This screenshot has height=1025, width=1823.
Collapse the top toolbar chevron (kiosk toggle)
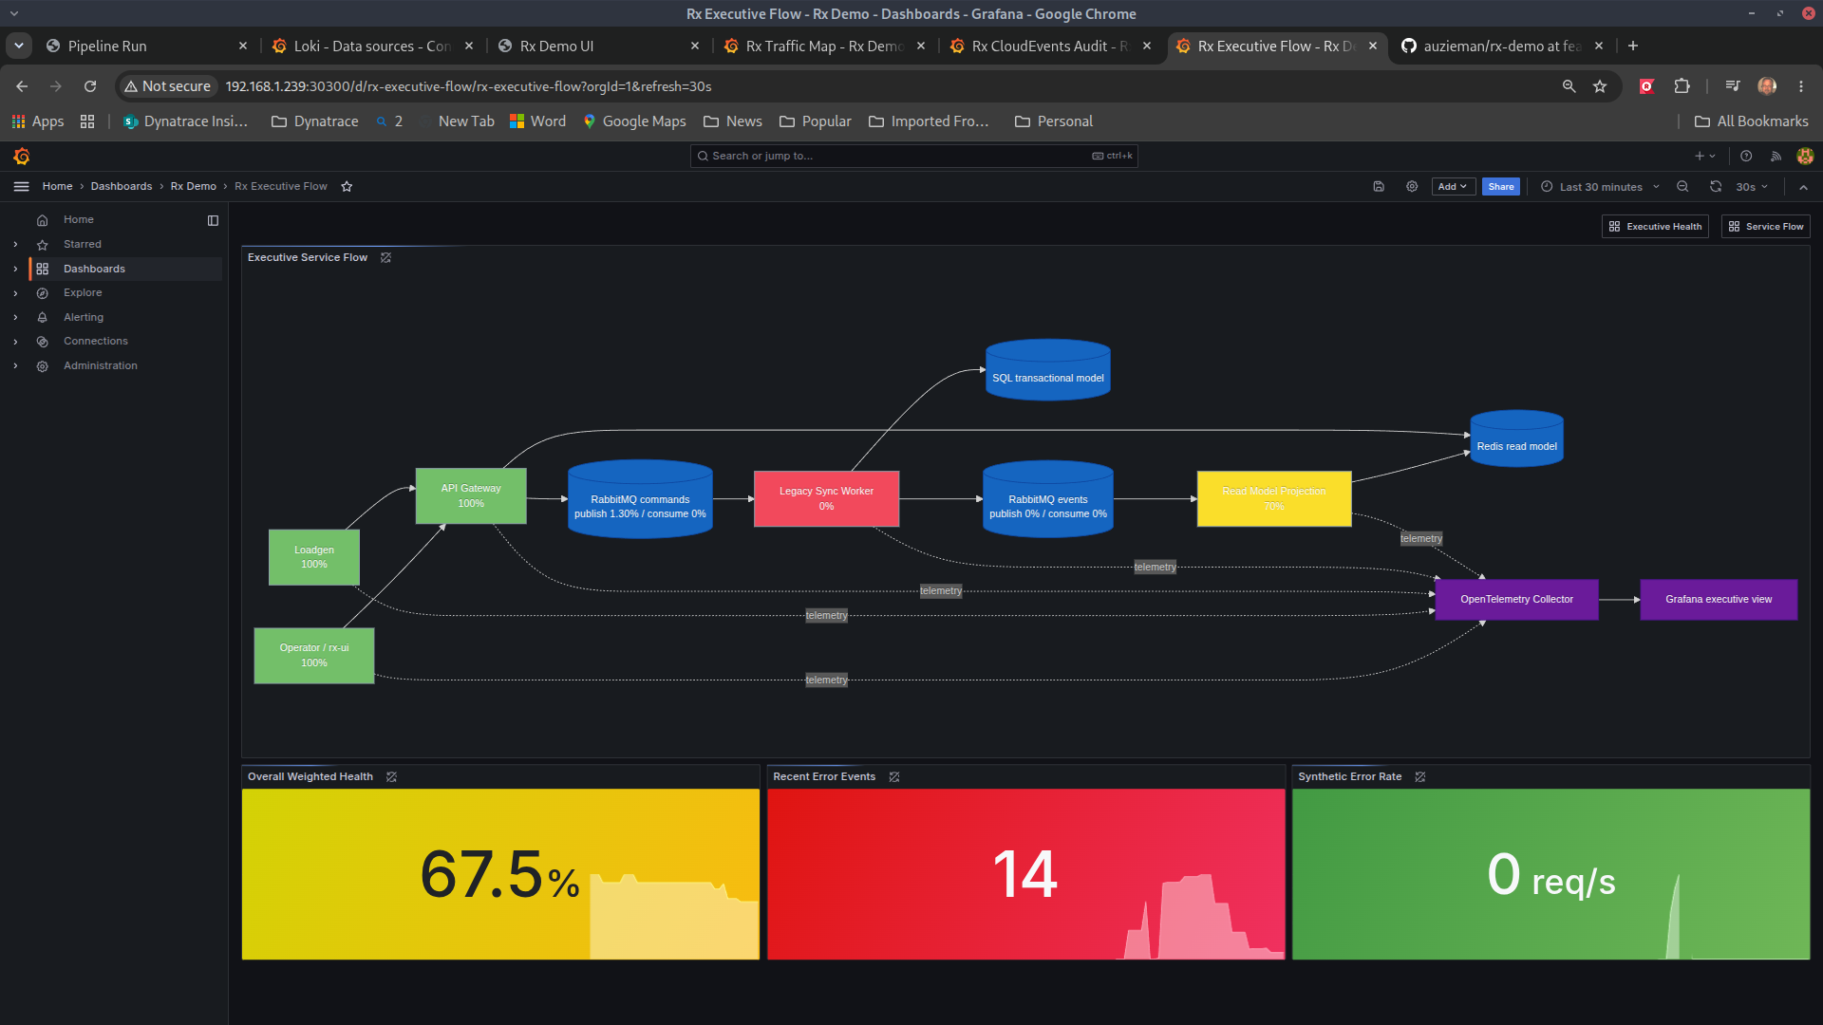pyautogui.click(x=1803, y=187)
